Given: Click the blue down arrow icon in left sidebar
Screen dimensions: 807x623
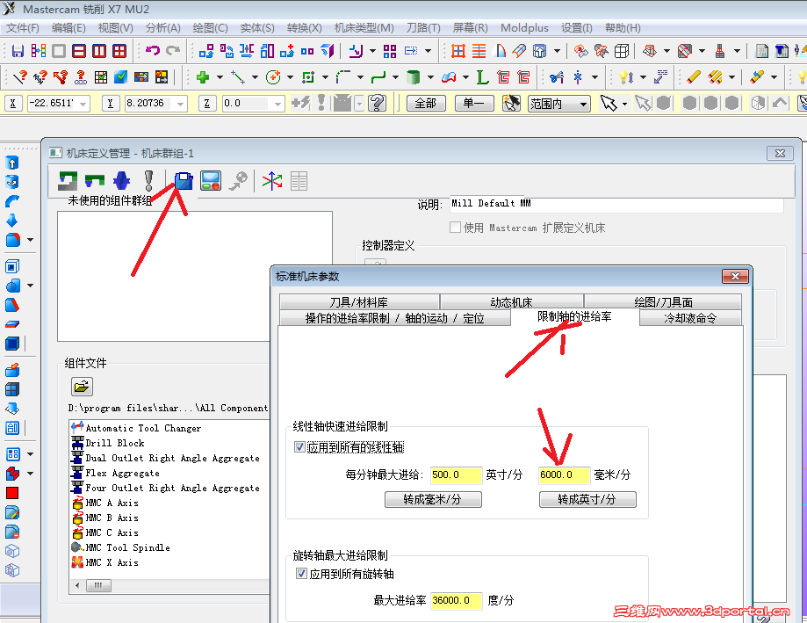Looking at the screenshot, I should pos(11,221).
